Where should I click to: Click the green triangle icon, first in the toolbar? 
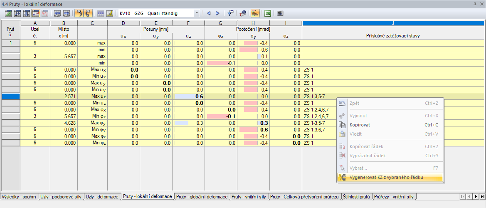9,13
